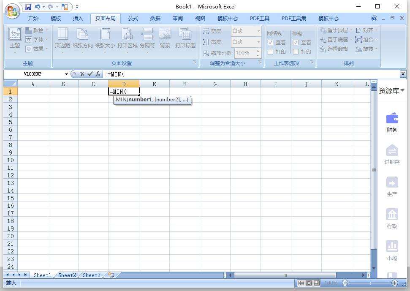Switch to Sheet2 worksheet tab
This screenshot has height=291, width=410.
(67, 275)
